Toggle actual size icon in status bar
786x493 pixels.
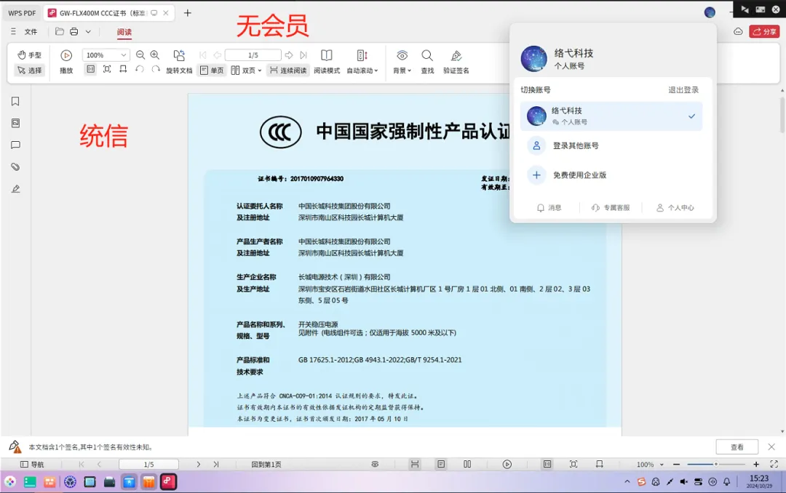point(547,465)
